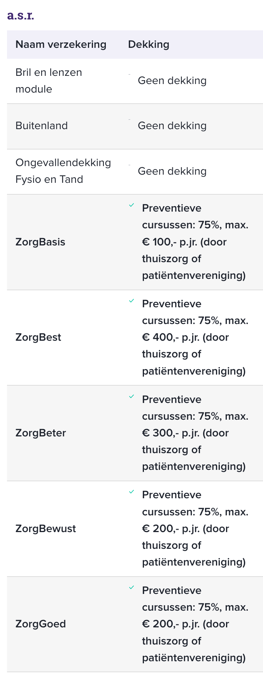The image size is (263, 683).
Task: Select the ZorgBewust insurance name
Action: click(x=46, y=529)
